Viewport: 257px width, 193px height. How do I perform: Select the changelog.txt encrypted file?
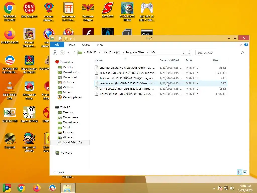point(161,68)
